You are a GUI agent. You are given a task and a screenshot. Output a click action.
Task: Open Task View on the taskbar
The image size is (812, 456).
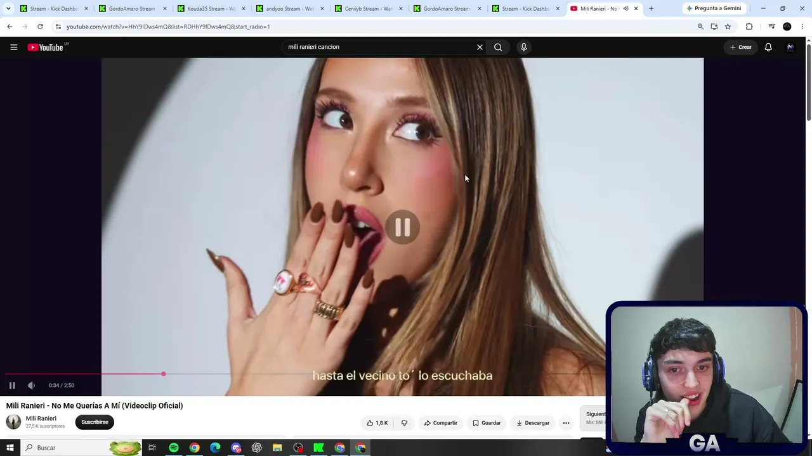152,448
